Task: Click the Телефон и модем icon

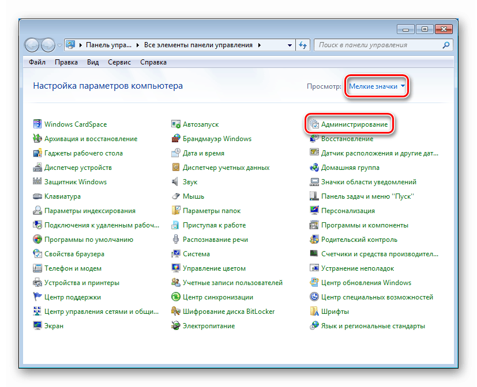Action: [x=37, y=268]
